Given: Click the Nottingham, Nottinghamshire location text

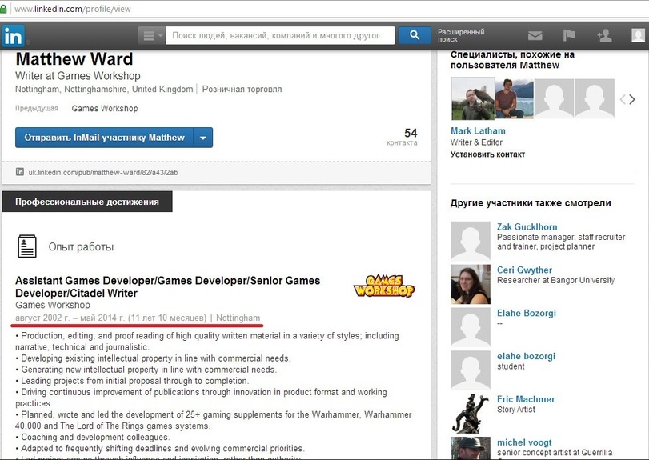Looking at the screenshot, I should coord(104,89).
